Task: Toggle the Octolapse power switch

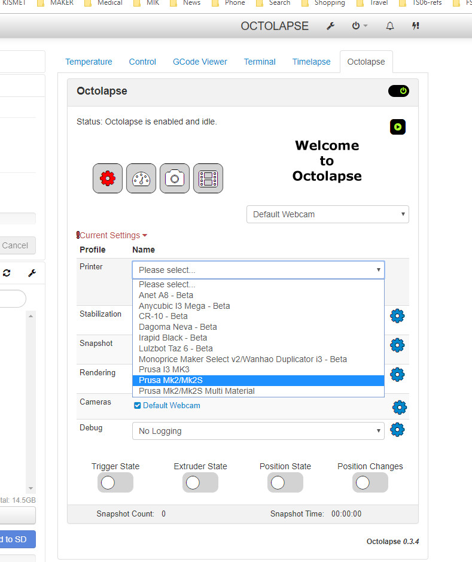Action: 398,91
